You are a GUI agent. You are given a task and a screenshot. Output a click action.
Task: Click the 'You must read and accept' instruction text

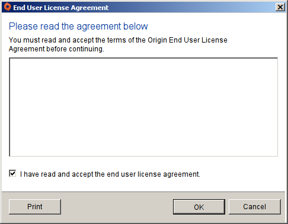[x=118, y=44]
